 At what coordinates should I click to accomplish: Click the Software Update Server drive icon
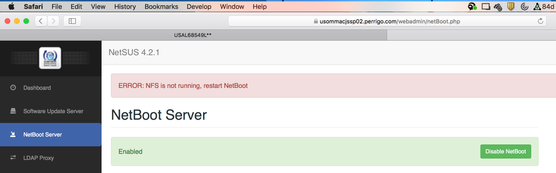click(x=13, y=111)
